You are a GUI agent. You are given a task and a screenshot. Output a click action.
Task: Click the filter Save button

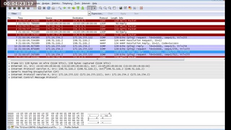tap(136, 14)
